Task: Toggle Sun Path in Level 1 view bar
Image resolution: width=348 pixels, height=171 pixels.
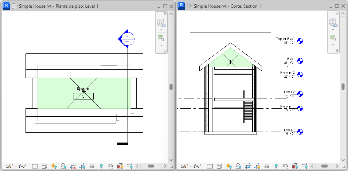Action: tap(54, 166)
